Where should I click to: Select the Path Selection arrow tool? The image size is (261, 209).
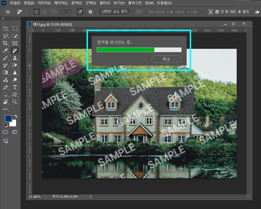pyautogui.click(x=5, y=94)
